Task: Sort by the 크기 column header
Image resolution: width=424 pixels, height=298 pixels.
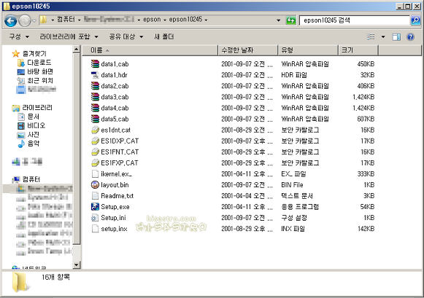Action: [x=358, y=50]
